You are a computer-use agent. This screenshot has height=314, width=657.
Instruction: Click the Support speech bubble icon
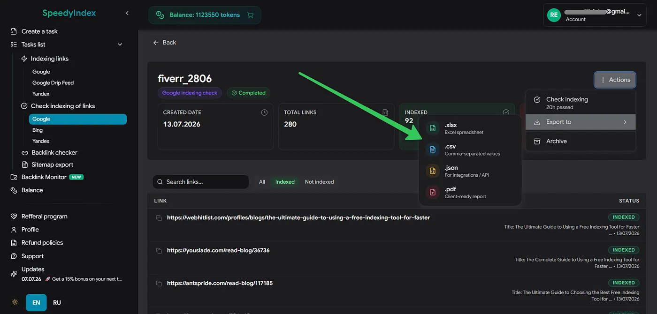tap(14, 256)
